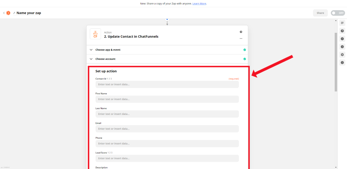Focus the Phone field
The image size is (347, 169).
[x=167, y=144]
